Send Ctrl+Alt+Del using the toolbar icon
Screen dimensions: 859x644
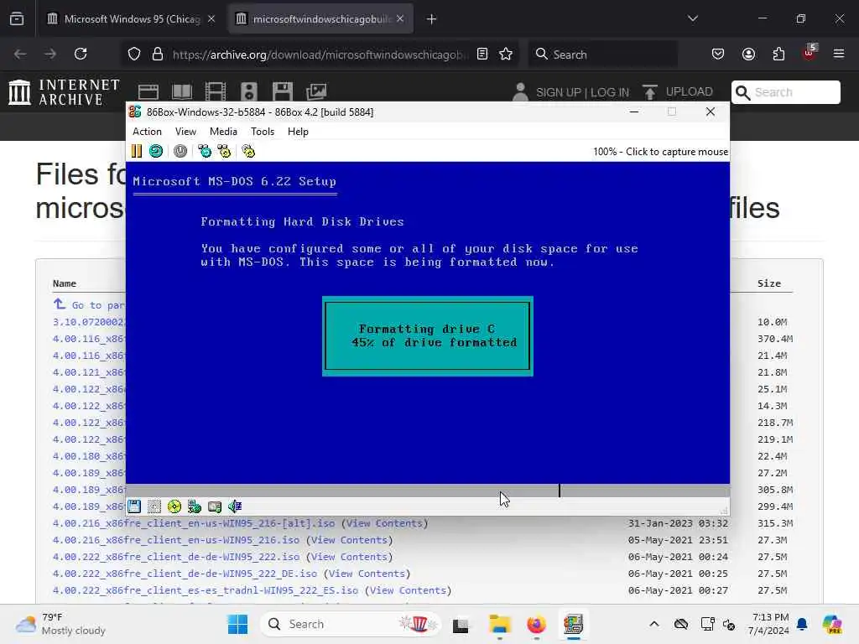[205, 151]
